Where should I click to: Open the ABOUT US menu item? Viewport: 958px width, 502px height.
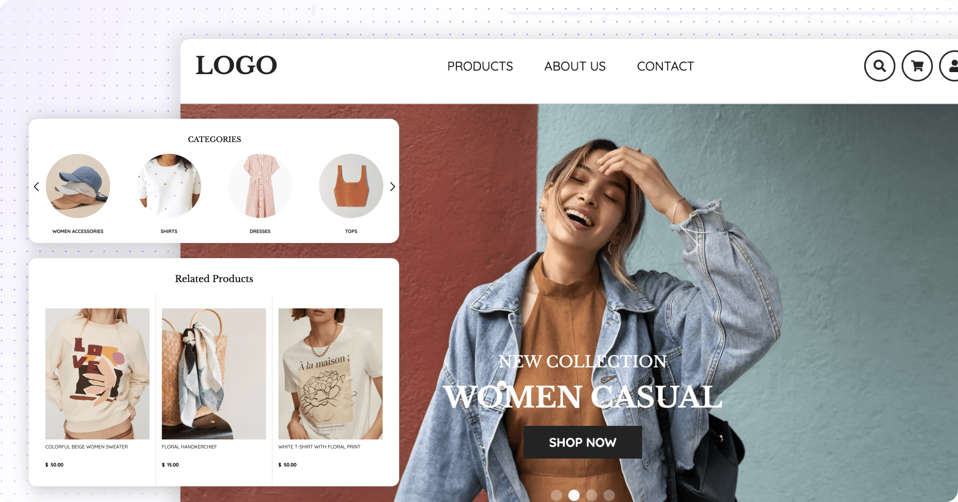click(574, 66)
